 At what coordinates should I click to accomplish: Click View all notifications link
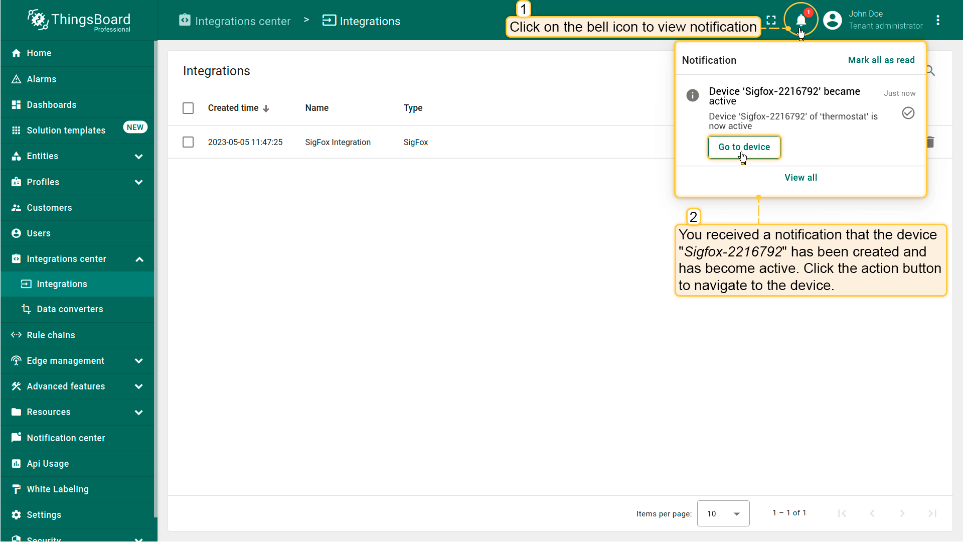(800, 178)
